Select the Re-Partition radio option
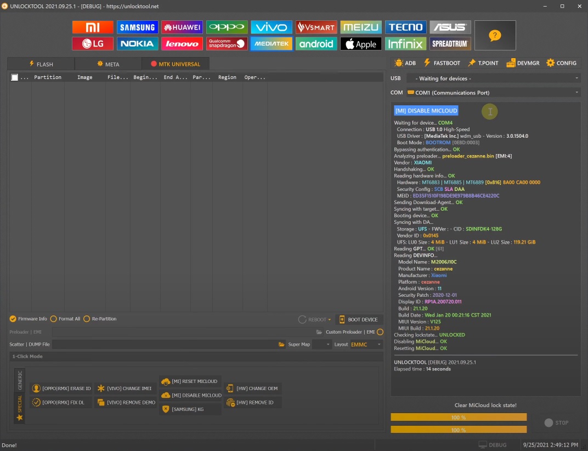The width and height of the screenshot is (588, 451). pyautogui.click(x=100, y=319)
